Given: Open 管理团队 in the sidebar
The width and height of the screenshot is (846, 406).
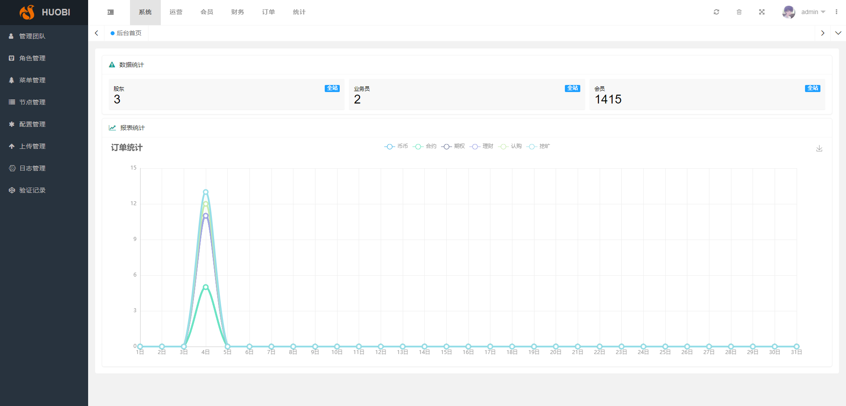Looking at the screenshot, I should (x=44, y=36).
